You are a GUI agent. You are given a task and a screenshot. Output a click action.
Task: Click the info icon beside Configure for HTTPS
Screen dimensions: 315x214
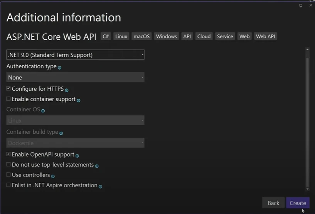point(67,90)
